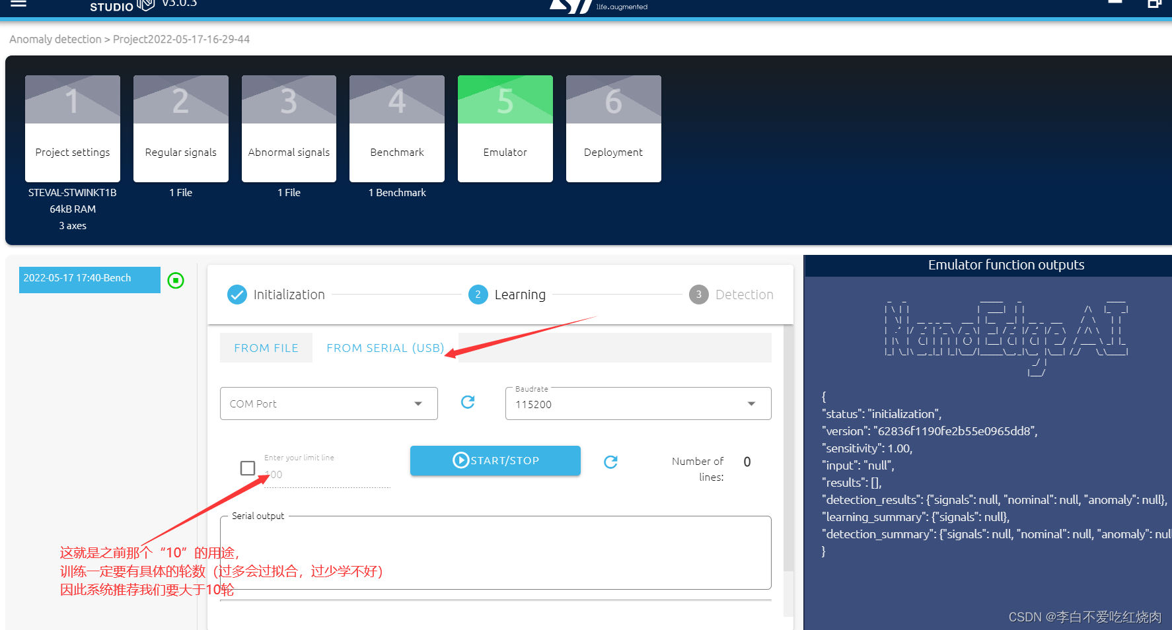
Task: Open the hamburger menu icon
Action: coord(18,3)
